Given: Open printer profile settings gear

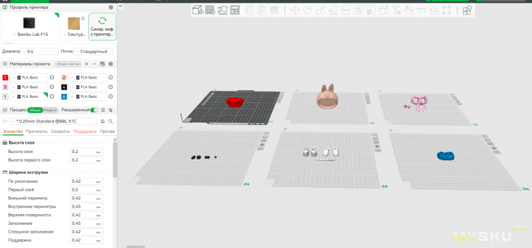Looking at the screenshot, I should 110,7.
